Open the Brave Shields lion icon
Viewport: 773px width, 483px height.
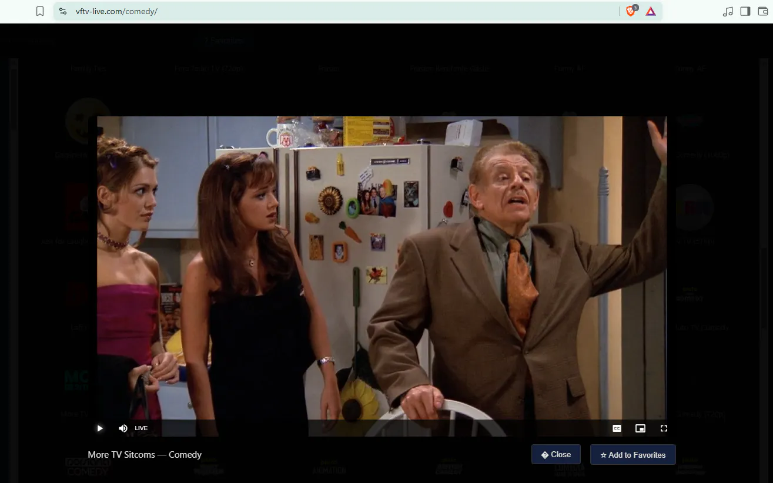631,11
